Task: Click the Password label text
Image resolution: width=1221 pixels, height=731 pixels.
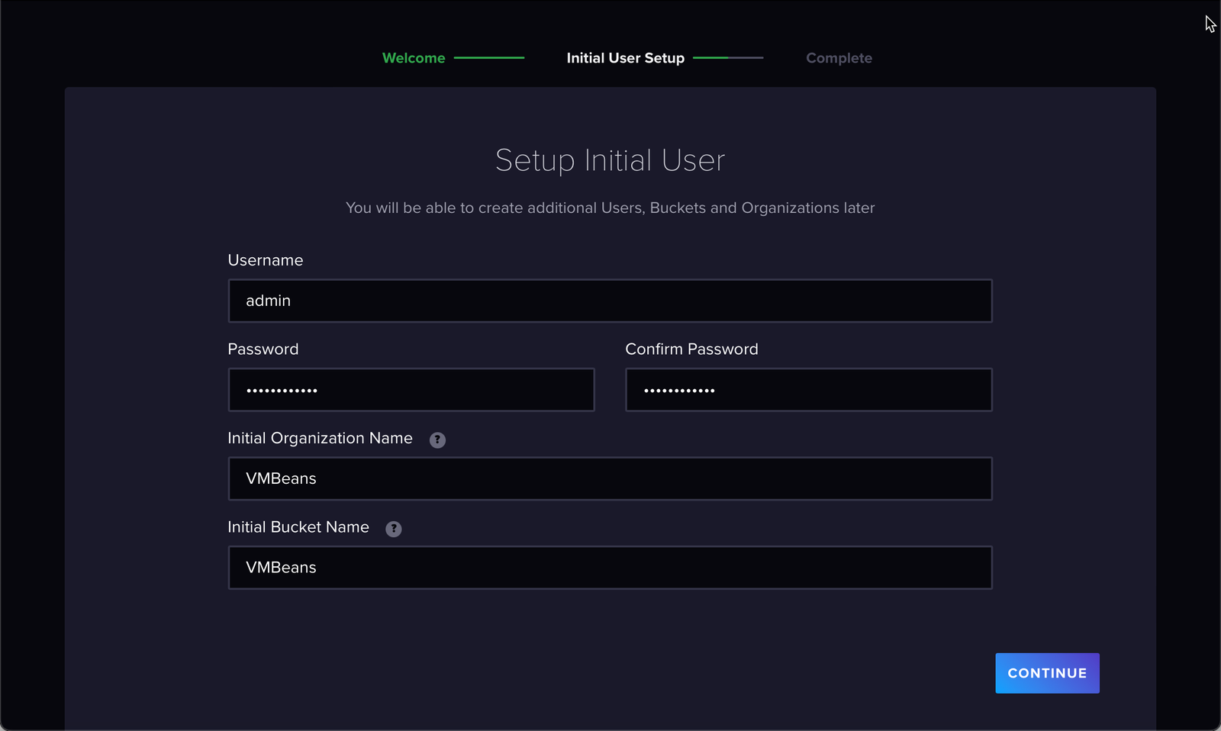Action: tap(263, 349)
